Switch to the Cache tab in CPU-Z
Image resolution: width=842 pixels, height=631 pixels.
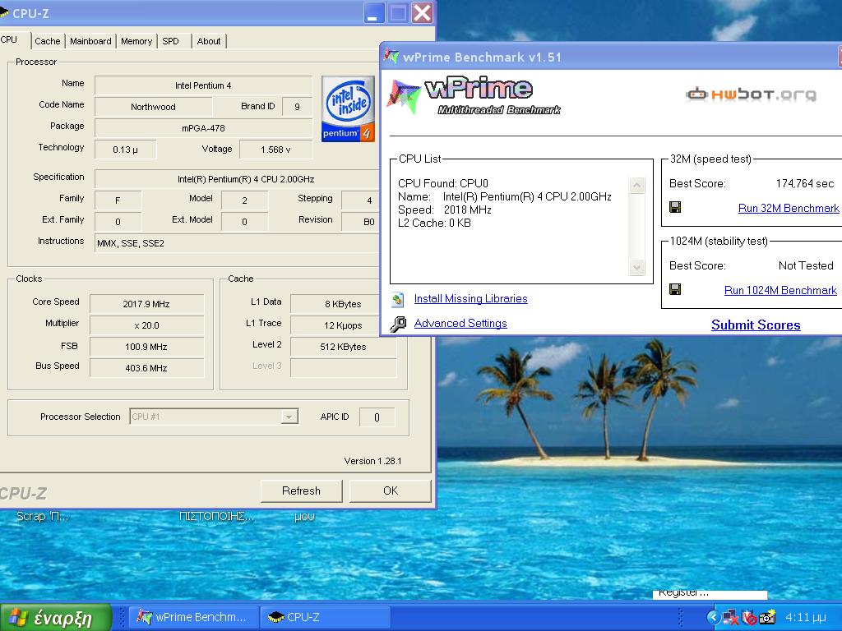(x=47, y=41)
